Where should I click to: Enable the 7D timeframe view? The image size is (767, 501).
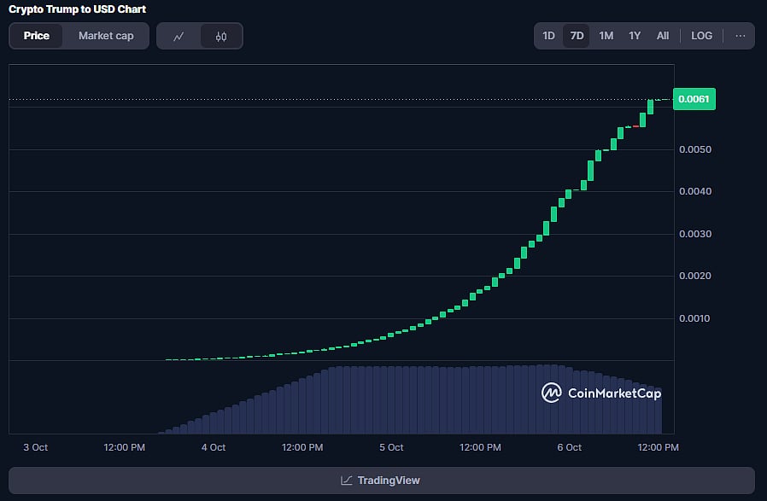coord(577,36)
